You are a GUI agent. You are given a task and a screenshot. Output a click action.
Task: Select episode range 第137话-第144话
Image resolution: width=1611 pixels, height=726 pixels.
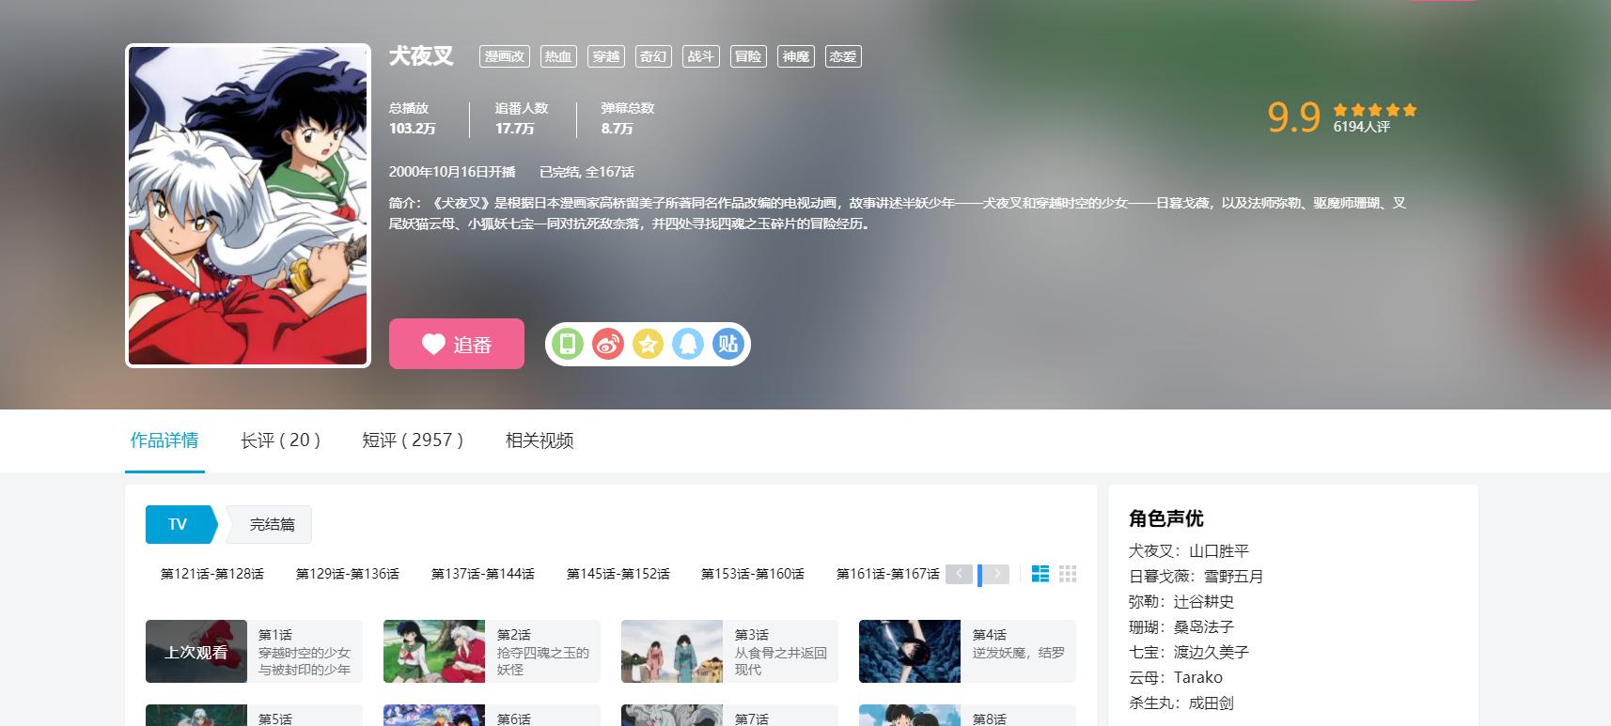click(x=483, y=574)
